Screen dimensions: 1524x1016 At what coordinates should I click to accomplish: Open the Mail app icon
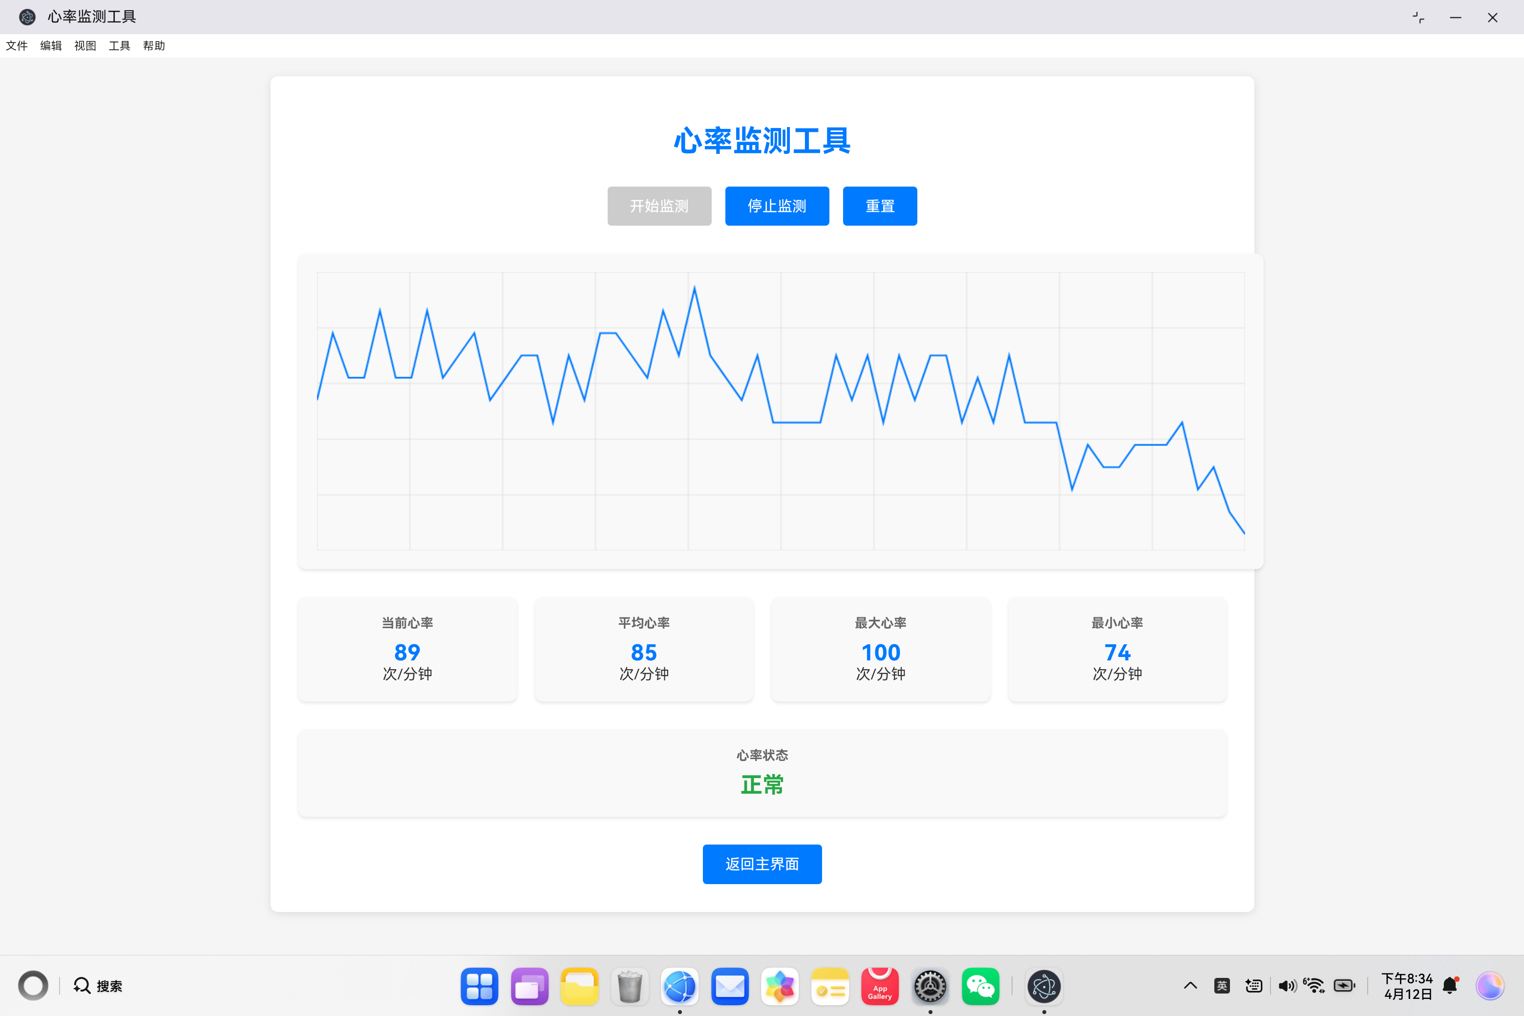tap(730, 986)
